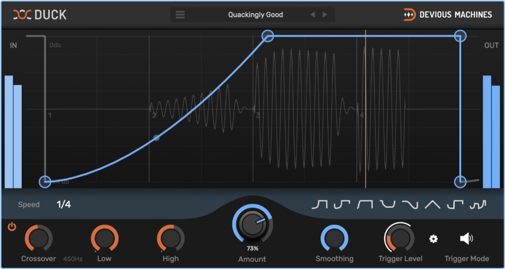
Task: Click the 0db graph label
Action: click(x=55, y=45)
